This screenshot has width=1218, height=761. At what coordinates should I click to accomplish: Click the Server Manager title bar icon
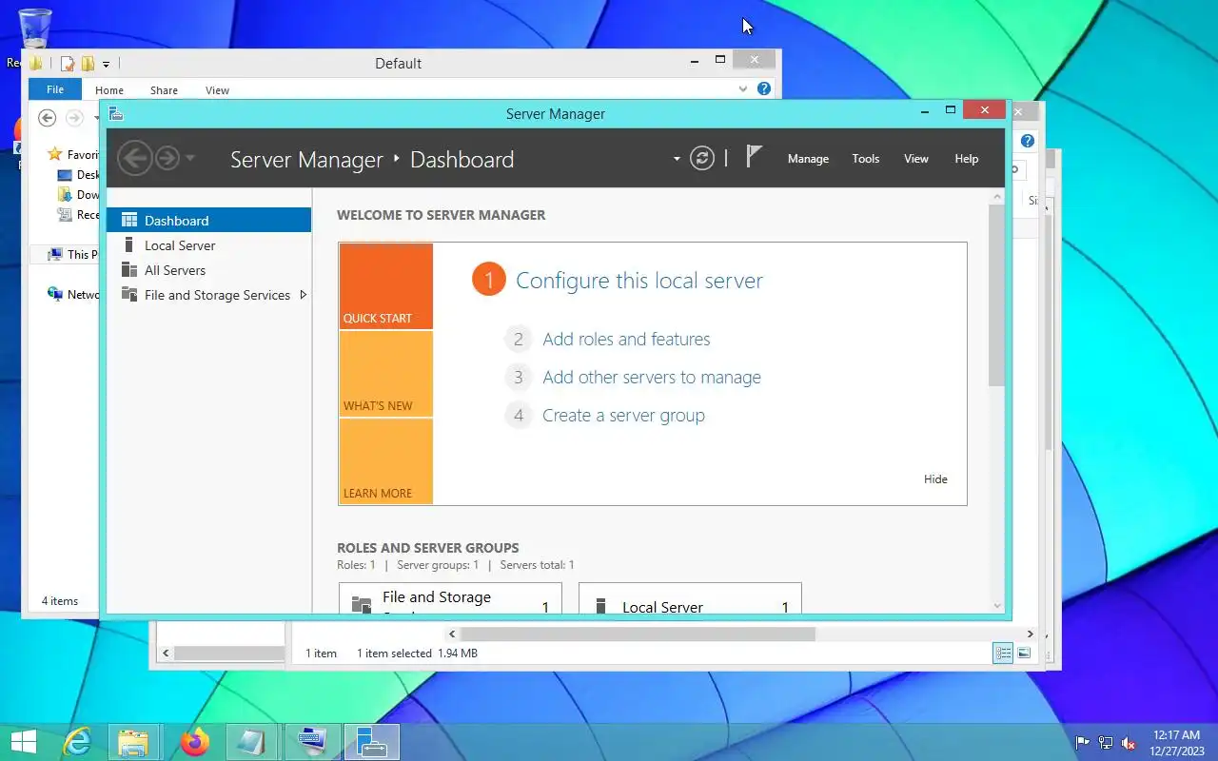(116, 113)
